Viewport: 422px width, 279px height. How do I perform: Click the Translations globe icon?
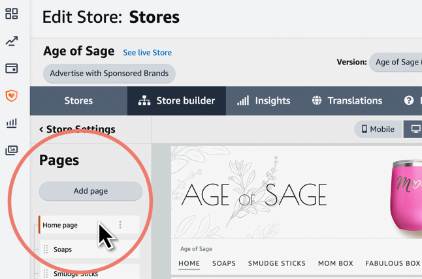[317, 100]
